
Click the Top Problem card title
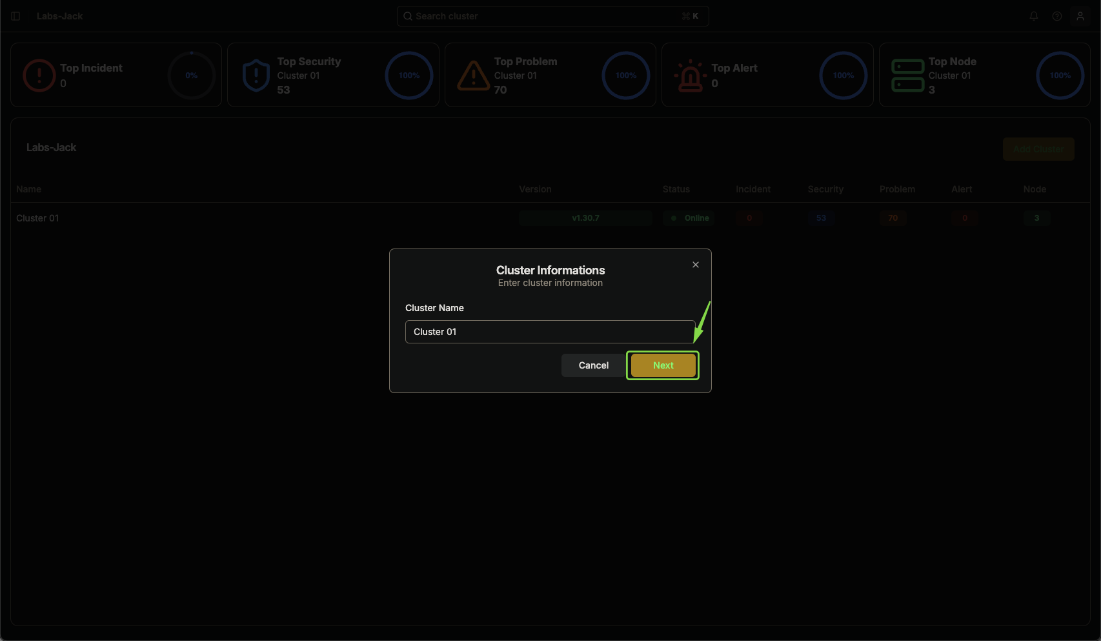526,61
